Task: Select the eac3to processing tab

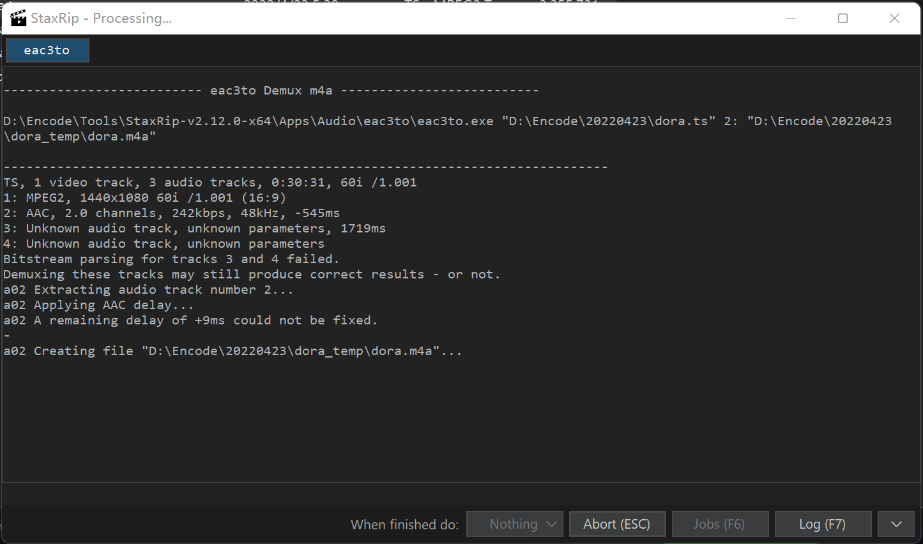Action: [47, 50]
